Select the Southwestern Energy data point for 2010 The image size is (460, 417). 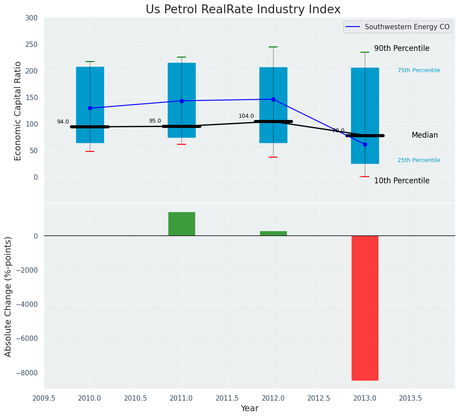90,108
